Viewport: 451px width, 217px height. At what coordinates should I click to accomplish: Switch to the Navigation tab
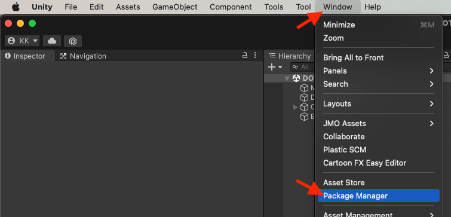point(84,56)
